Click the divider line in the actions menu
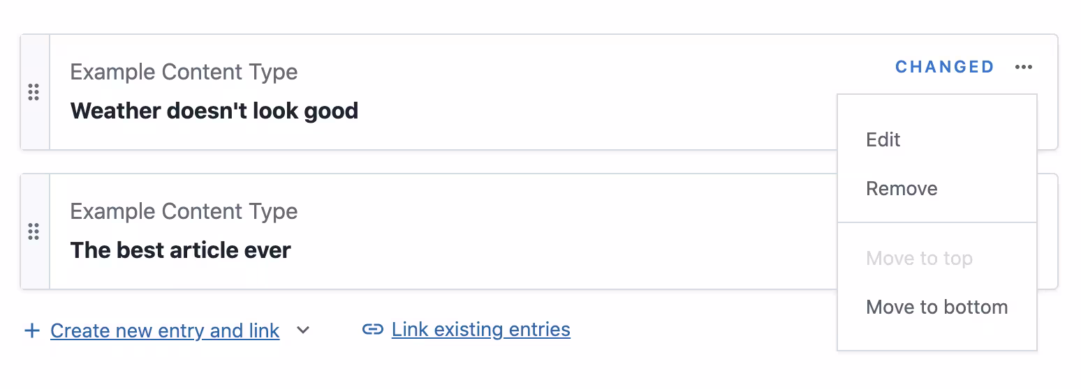The width and height of the screenshot is (1081, 389). 937,222
